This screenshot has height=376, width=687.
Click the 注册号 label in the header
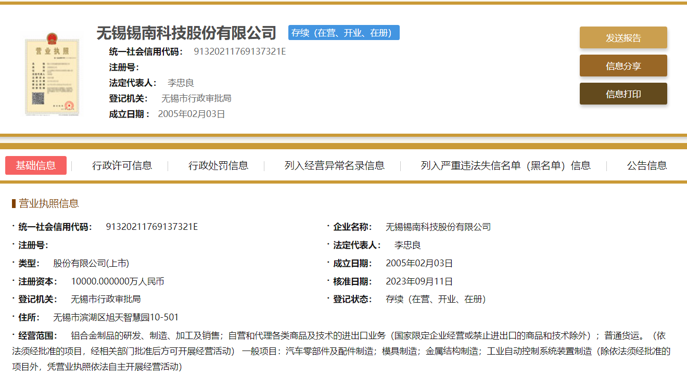pyautogui.click(x=124, y=67)
